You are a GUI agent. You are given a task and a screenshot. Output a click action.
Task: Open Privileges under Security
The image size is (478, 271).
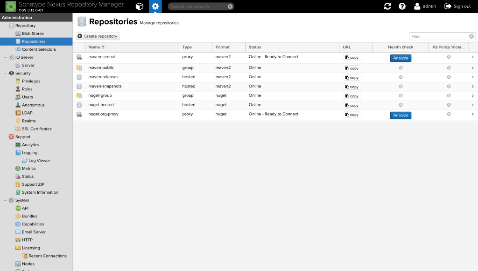point(31,81)
